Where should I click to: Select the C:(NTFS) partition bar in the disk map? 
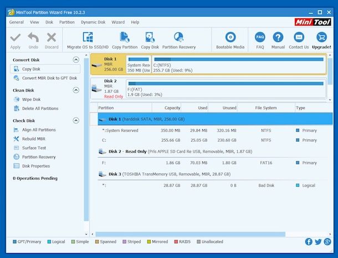pos(239,64)
